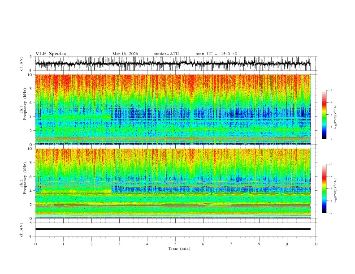Click the "-7" label on ch.1 colorbar
The width and height of the screenshot is (355, 274).
tap(331, 139)
